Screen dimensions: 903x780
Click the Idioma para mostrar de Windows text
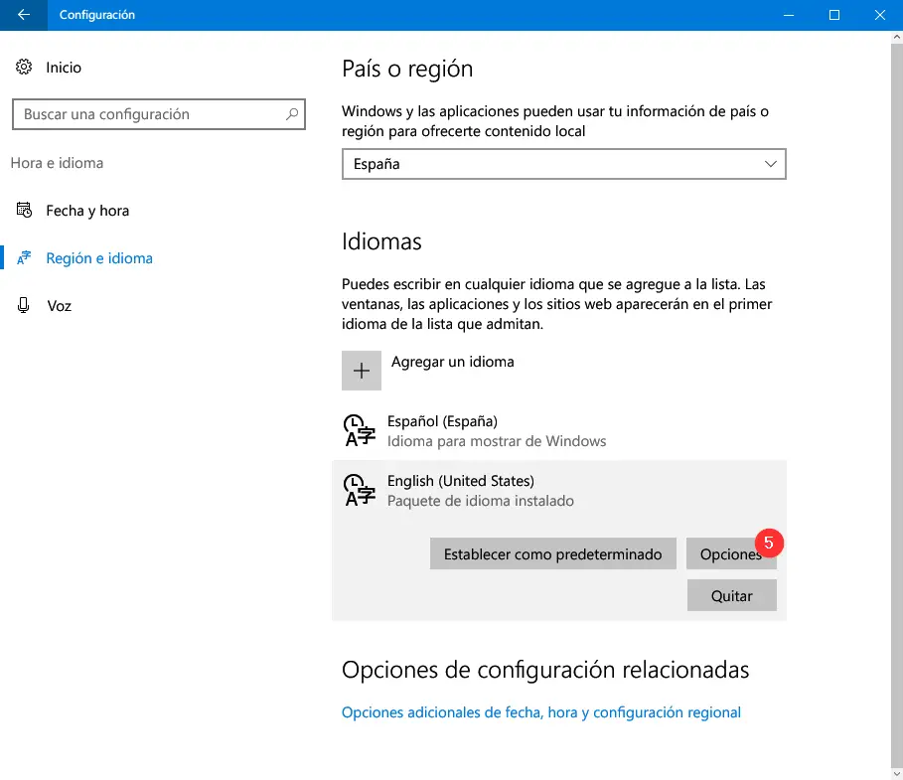coord(497,441)
